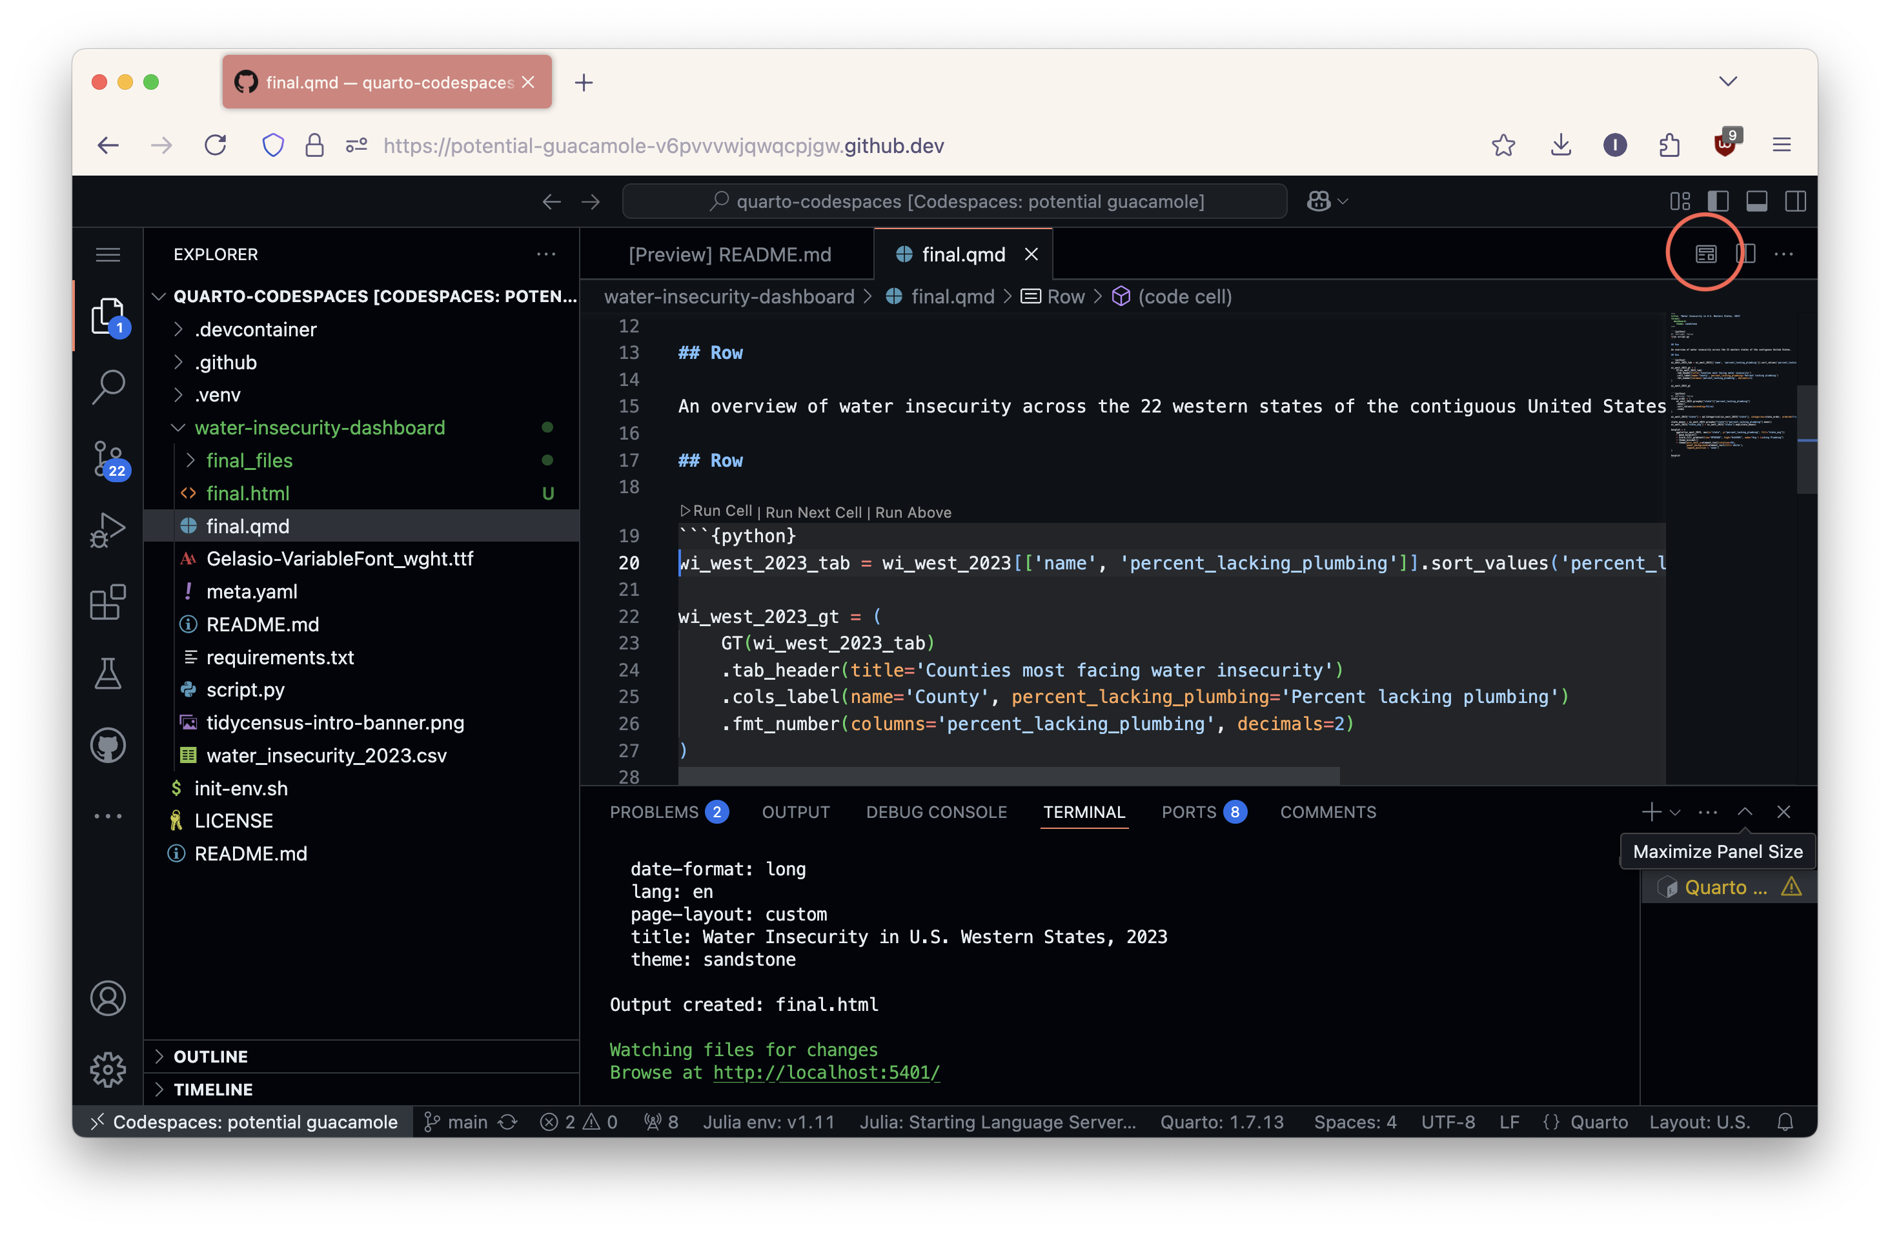Screen dimensions: 1890x1233
Task: Expand the OUTLINE section
Action: 210,1056
